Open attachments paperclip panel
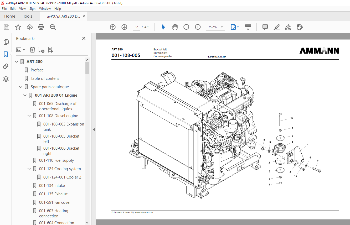The width and height of the screenshot is (350, 225). (6, 66)
